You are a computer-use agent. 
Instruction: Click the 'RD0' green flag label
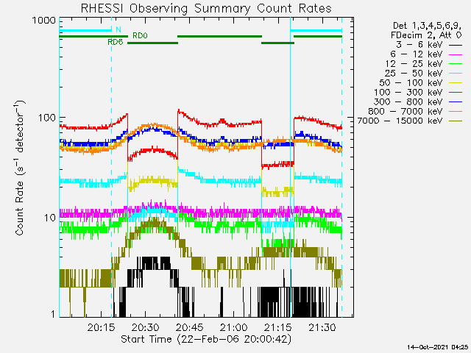pos(140,36)
